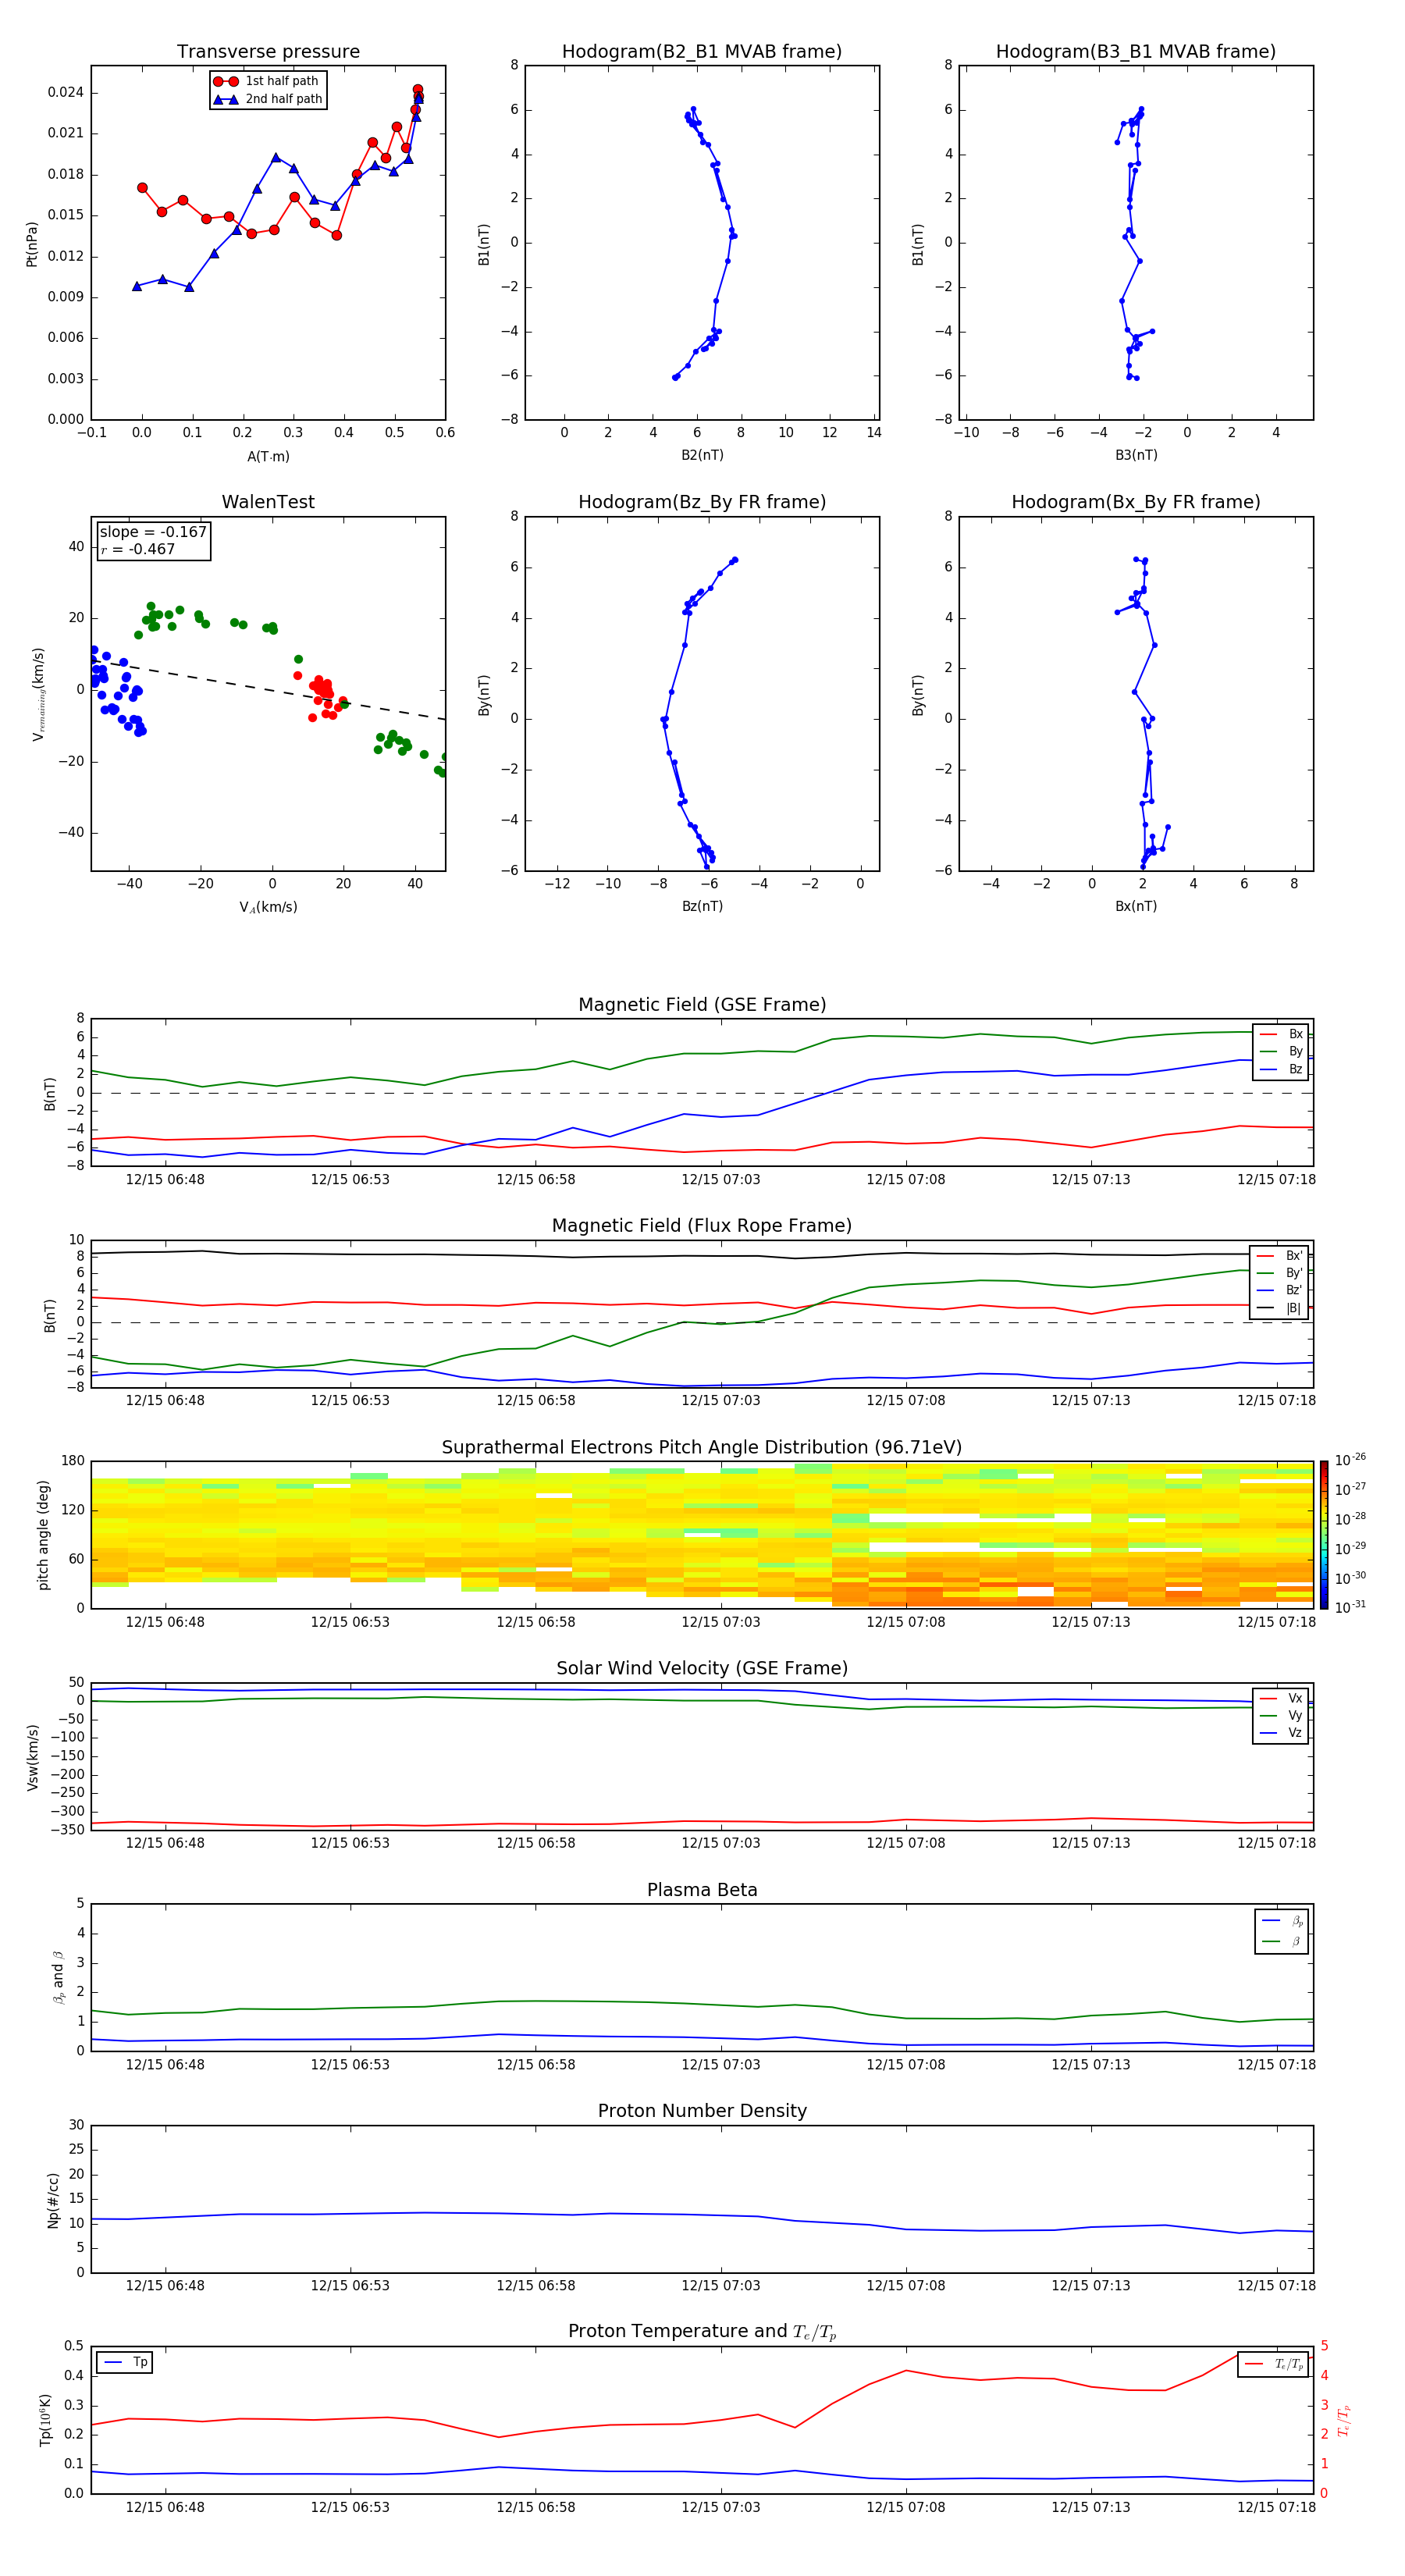Viewport: 1405px width, 2576px height.
Task: Click the '10^-31' colorbar label
Action: click(1350, 1607)
